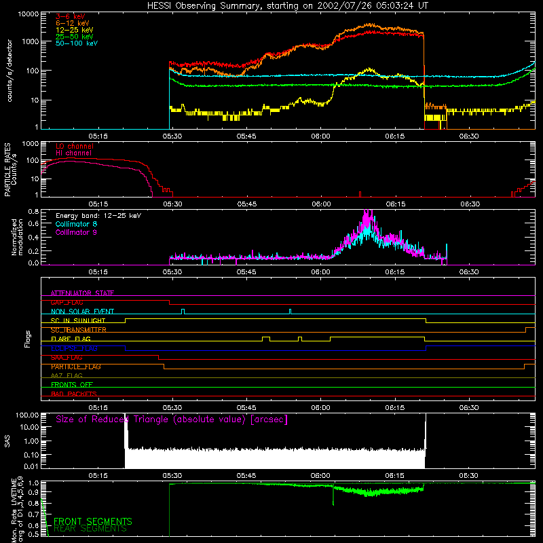Click the vertical 'Flags' axis label
The height and width of the screenshot is (543, 543).
pos(27,339)
